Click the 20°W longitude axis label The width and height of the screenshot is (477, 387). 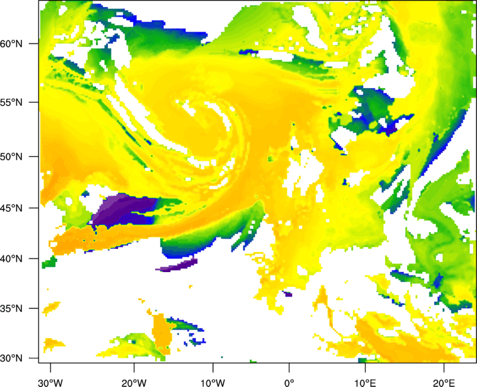coord(134,383)
